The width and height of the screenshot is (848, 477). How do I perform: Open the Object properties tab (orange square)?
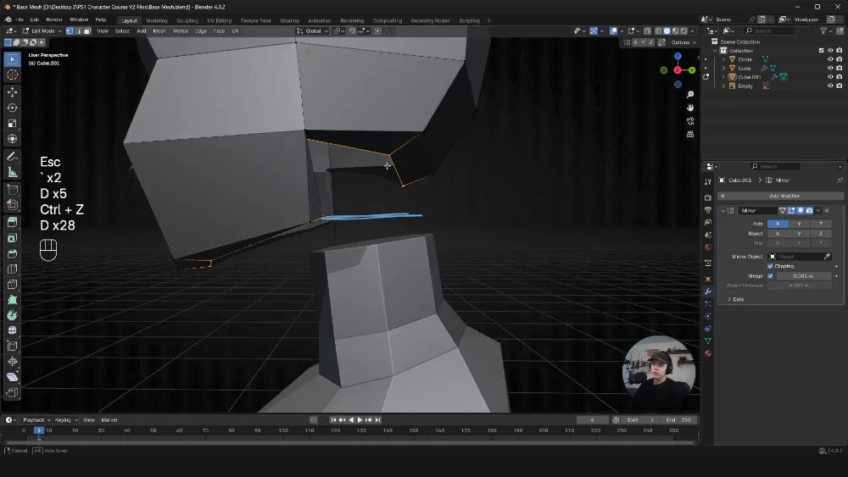[708, 280]
